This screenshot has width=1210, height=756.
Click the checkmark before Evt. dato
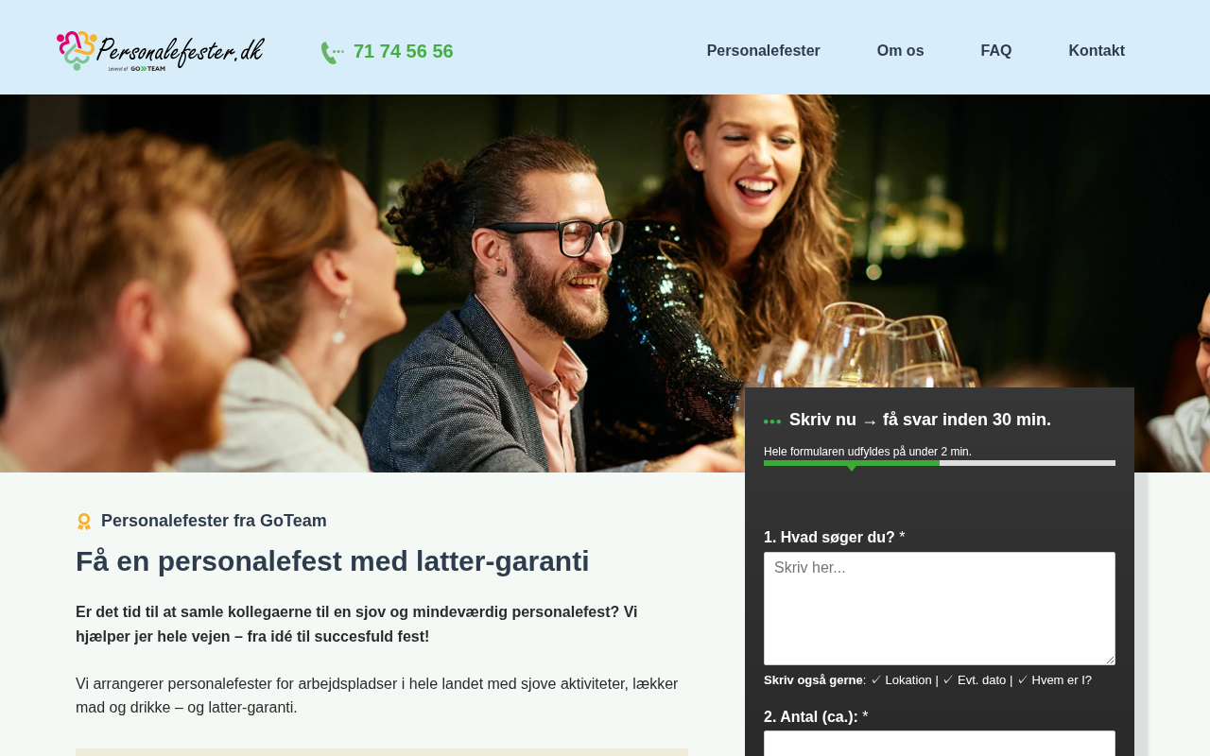(x=948, y=680)
